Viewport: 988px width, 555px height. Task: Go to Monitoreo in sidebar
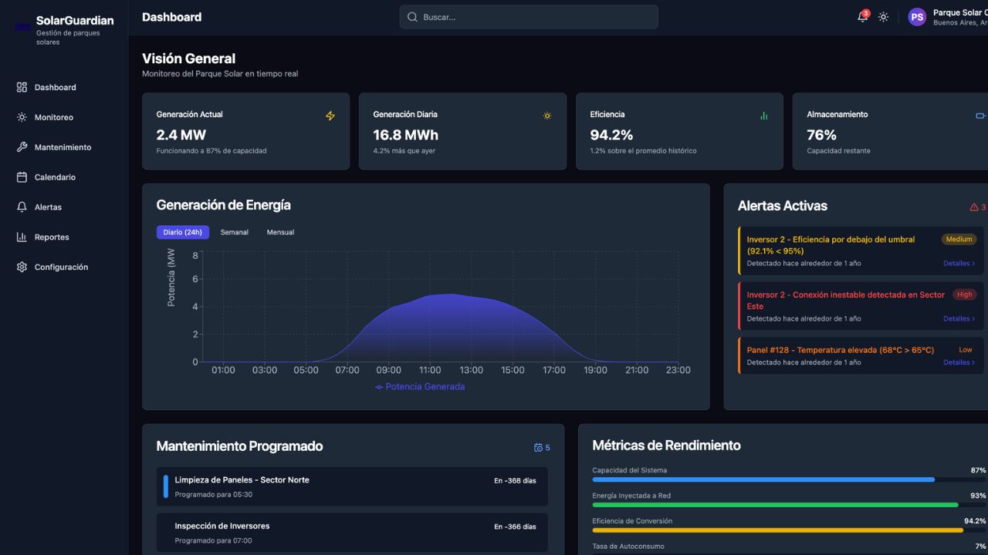tap(64, 117)
